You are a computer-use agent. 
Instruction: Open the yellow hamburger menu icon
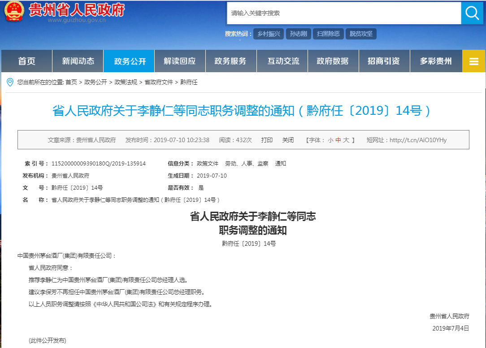click(473, 61)
